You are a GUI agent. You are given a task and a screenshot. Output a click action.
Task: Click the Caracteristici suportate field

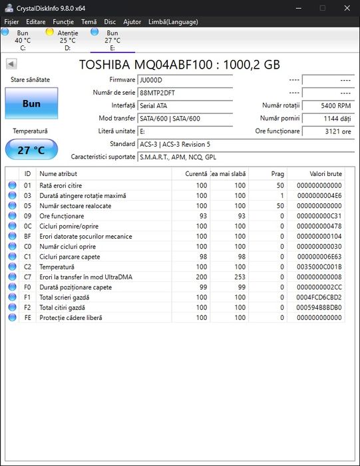coord(246,157)
